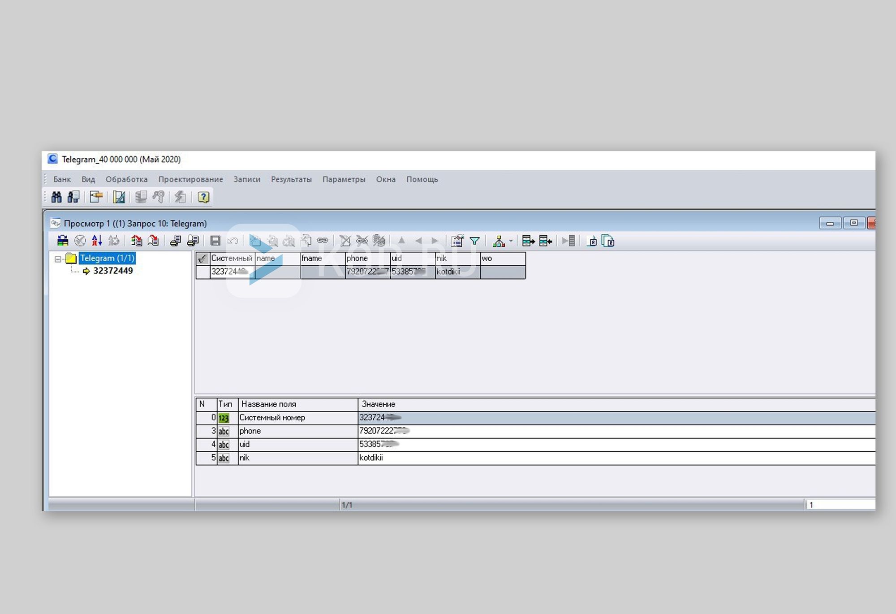Click the funnel filter icon
Screen dimensions: 896x614
tap(474, 241)
